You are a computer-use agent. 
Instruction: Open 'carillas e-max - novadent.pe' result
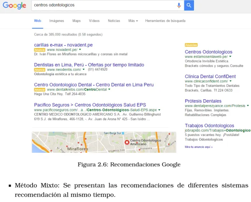coord(64,45)
